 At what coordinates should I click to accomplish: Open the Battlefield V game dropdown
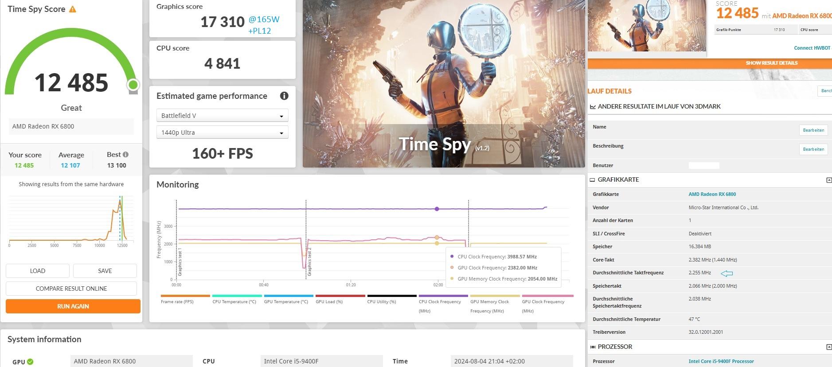click(223, 115)
